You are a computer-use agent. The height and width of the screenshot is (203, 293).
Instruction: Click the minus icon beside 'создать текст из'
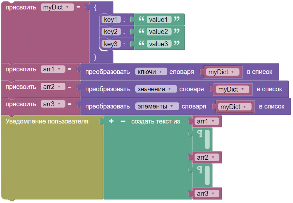coord(123,122)
